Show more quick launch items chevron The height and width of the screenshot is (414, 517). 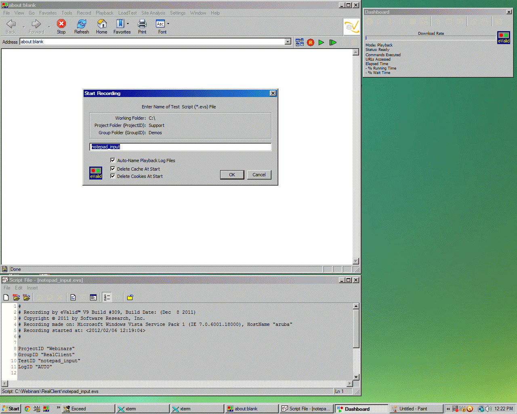point(58,408)
